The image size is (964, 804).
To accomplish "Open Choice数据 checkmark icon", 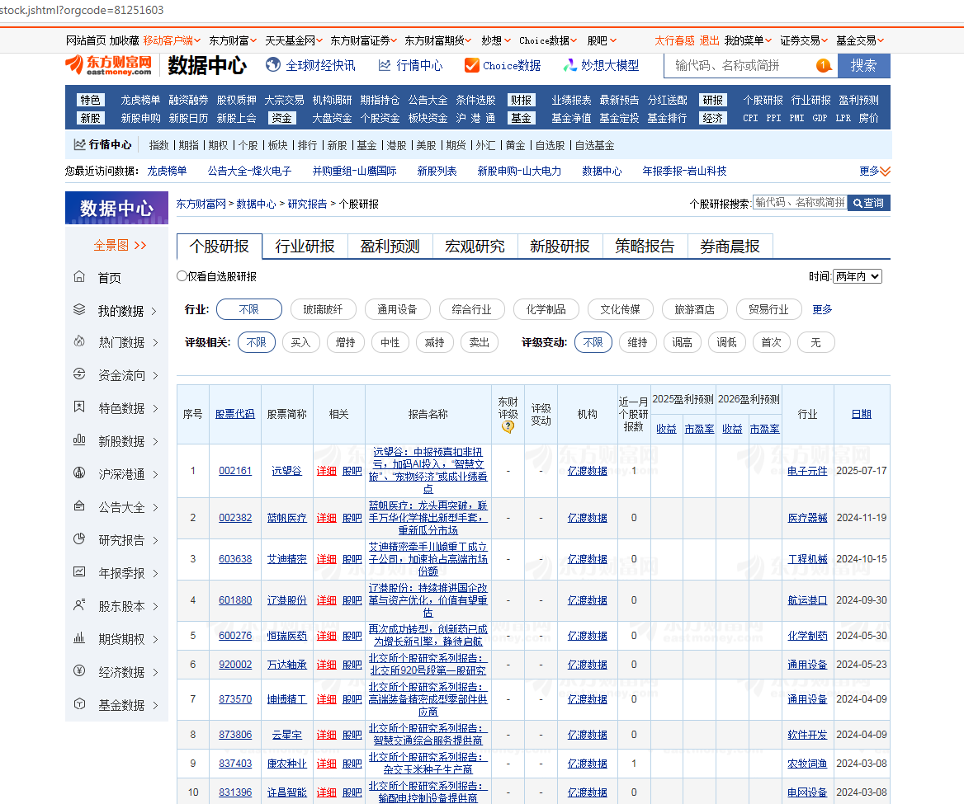I will click(471, 65).
